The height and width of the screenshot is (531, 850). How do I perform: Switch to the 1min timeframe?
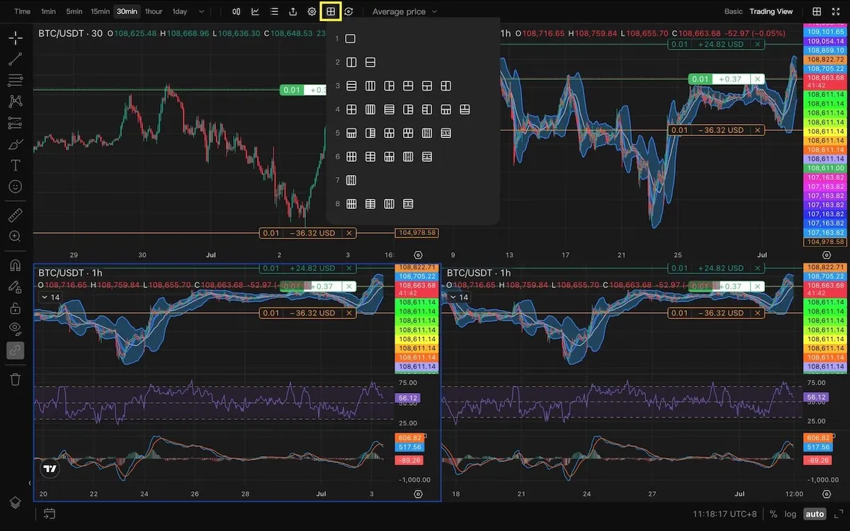(48, 11)
